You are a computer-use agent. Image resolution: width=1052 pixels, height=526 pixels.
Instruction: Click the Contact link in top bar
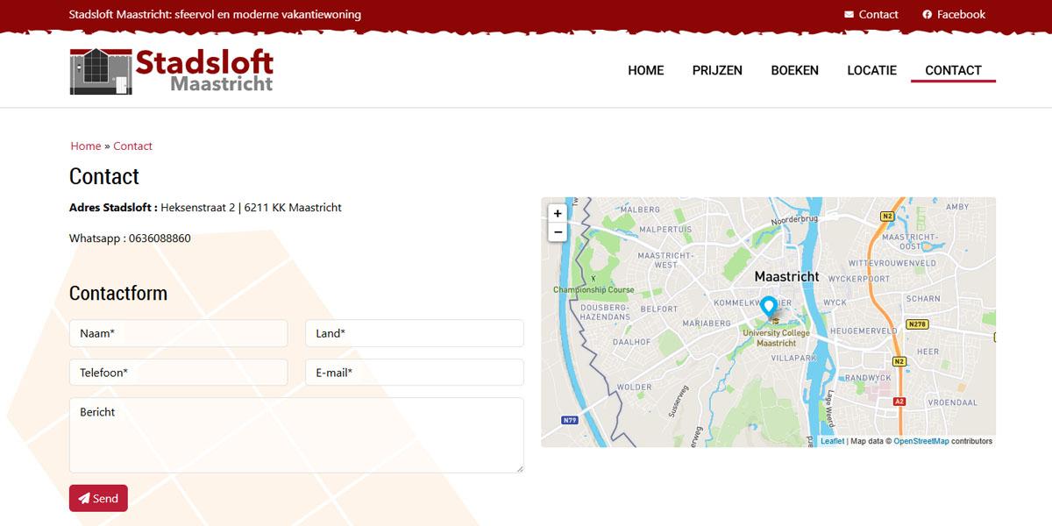(x=871, y=14)
